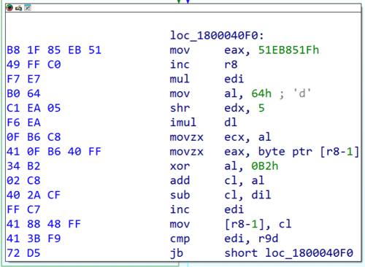Screen dimensions: 365x267
Task: Click the xor mnemonic
Action: [180, 166]
